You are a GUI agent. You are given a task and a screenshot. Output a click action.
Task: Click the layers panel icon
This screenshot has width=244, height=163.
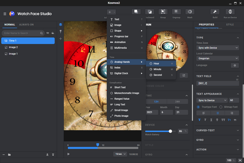click(60, 25)
